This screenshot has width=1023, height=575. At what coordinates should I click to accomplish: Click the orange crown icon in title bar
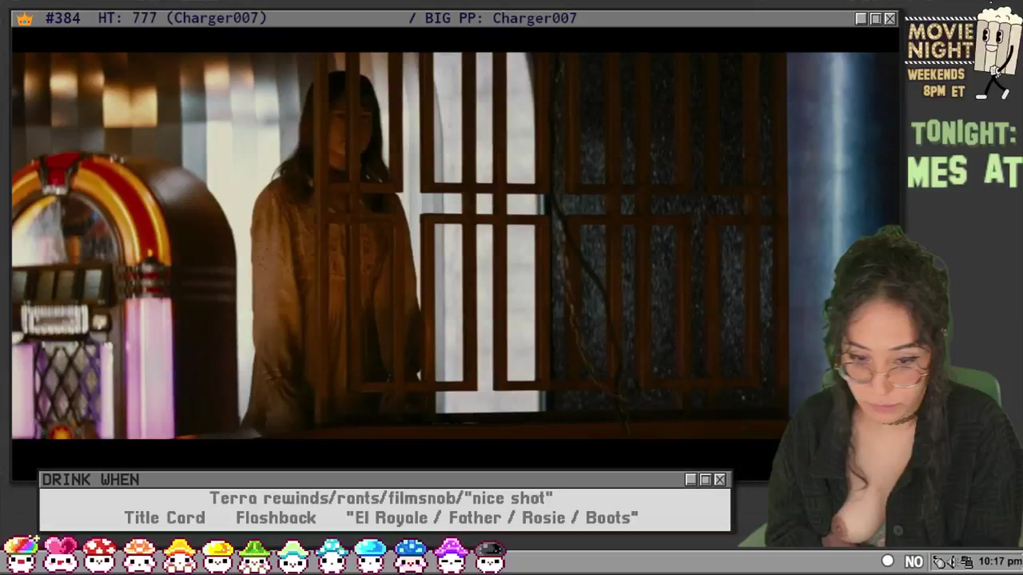point(25,19)
